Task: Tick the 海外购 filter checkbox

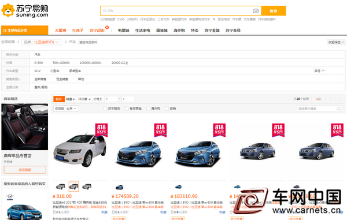Action: [148, 109]
